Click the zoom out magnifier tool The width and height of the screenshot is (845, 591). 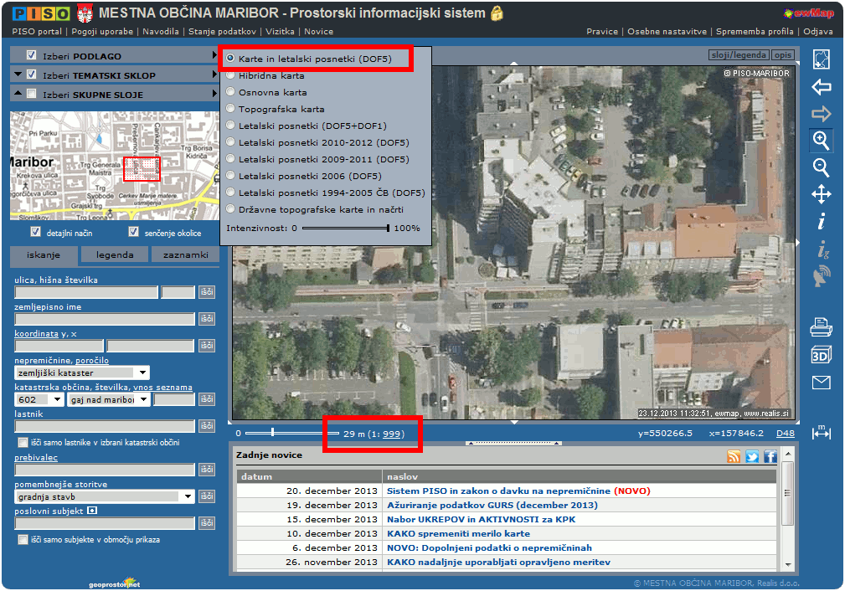pos(821,167)
